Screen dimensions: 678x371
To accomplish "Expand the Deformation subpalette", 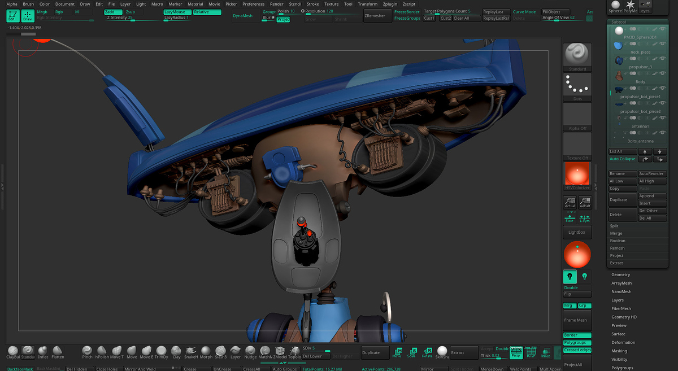I will [x=623, y=342].
